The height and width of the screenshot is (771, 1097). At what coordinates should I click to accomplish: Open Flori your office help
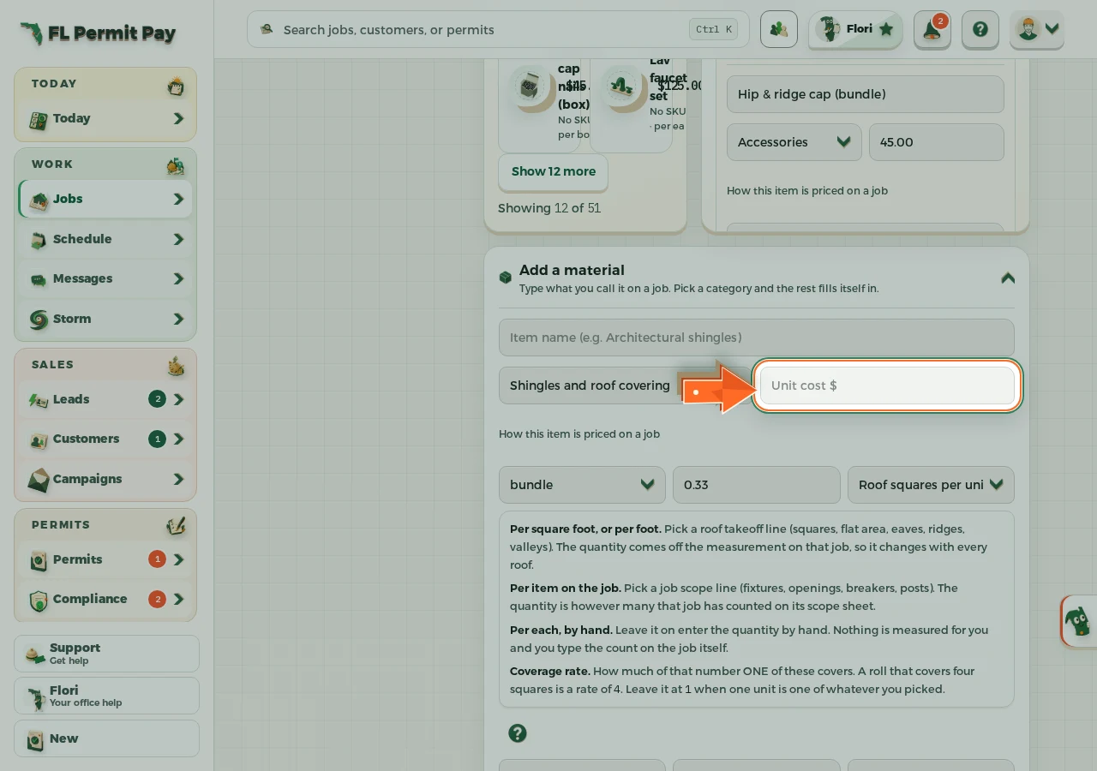point(106,696)
